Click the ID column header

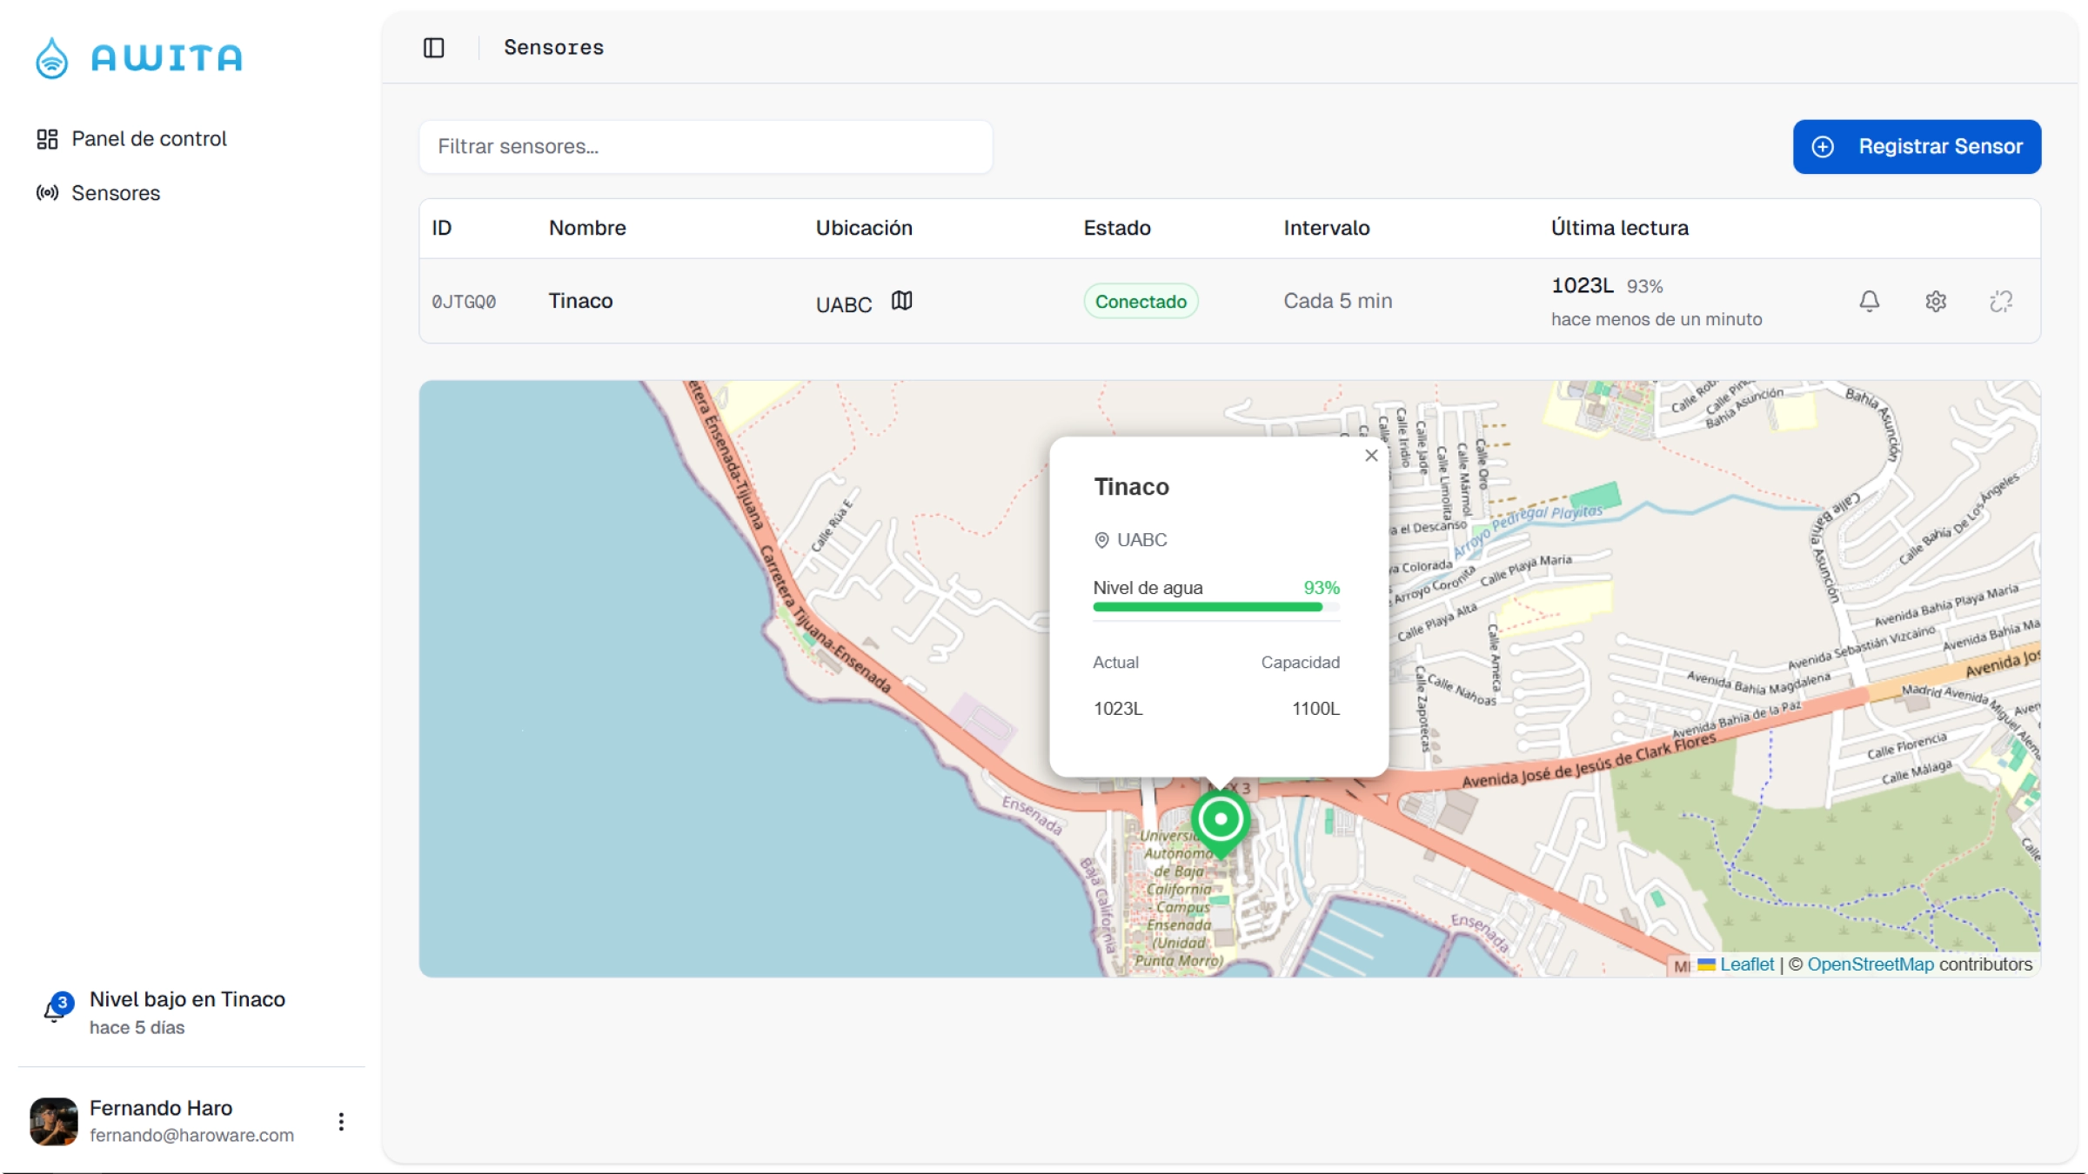tap(442, 228)
